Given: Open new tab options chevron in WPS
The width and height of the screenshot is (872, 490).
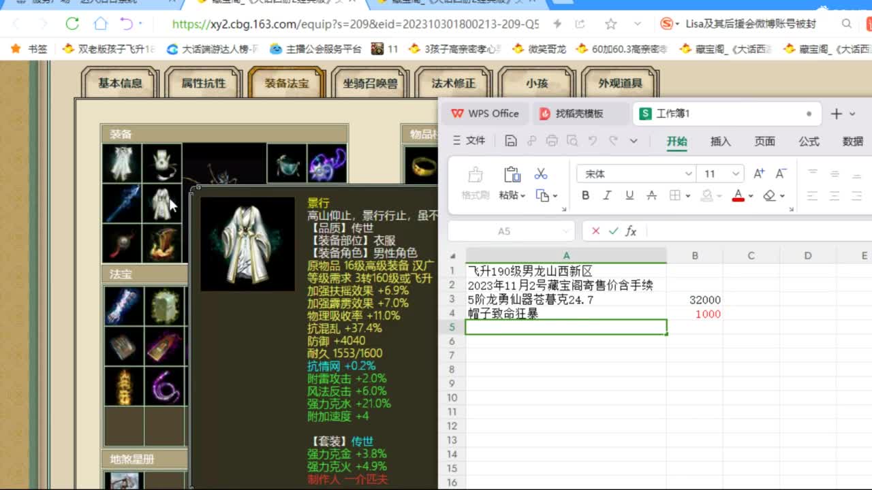Looking at the screenshot, I should 852,114.
